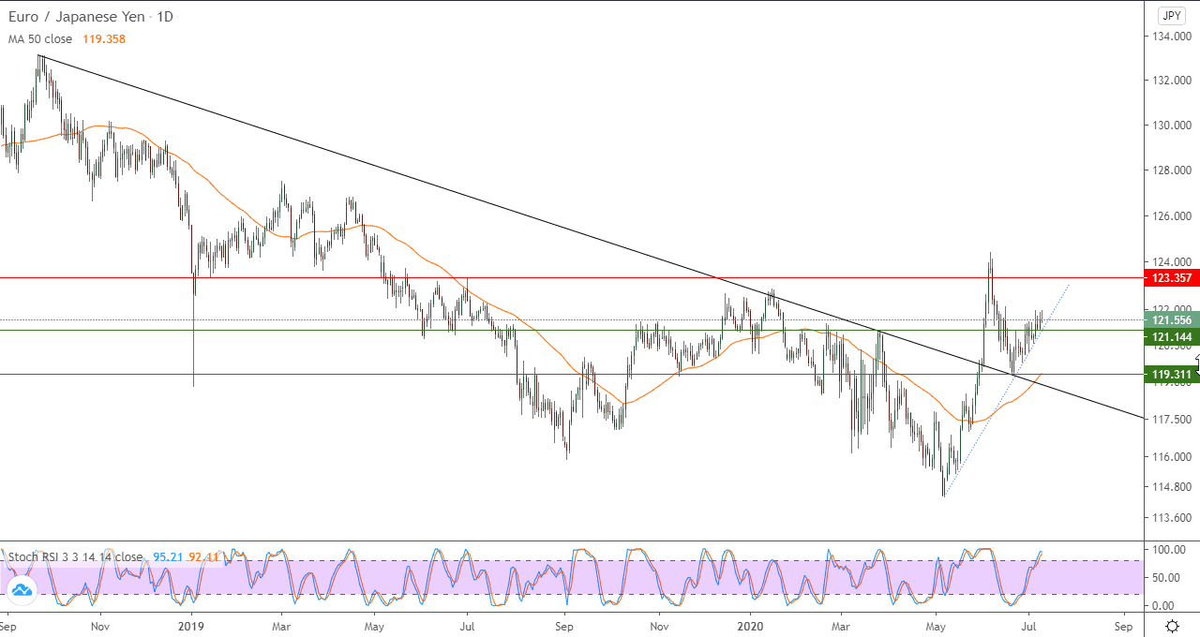Click the green 119.311 price label
This screenshot has height=637, width=1200.
[x=1171, y=375]
